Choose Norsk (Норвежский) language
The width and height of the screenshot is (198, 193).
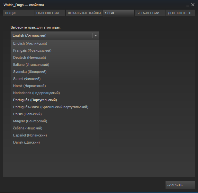pos(55,86)
